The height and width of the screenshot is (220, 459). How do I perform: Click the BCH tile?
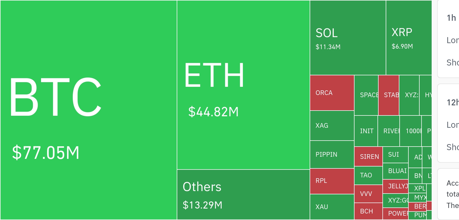coord(368,211)
